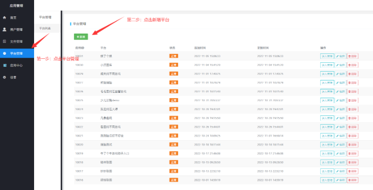Screen dimensions: 373x190
Task: Click 进入管理 for app 10029
Action: [x=327, y=74]
